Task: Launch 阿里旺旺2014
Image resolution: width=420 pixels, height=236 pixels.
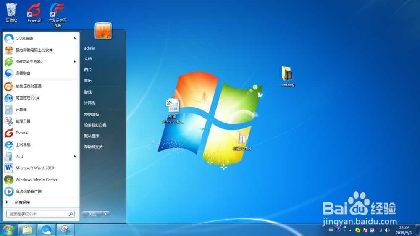Action: click(41, 98)
